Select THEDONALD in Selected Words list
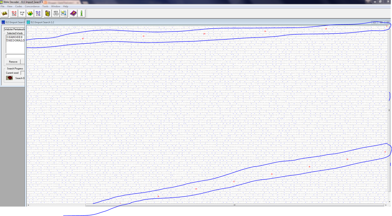This screenshot has width=392, height=216. coord(15,40)
